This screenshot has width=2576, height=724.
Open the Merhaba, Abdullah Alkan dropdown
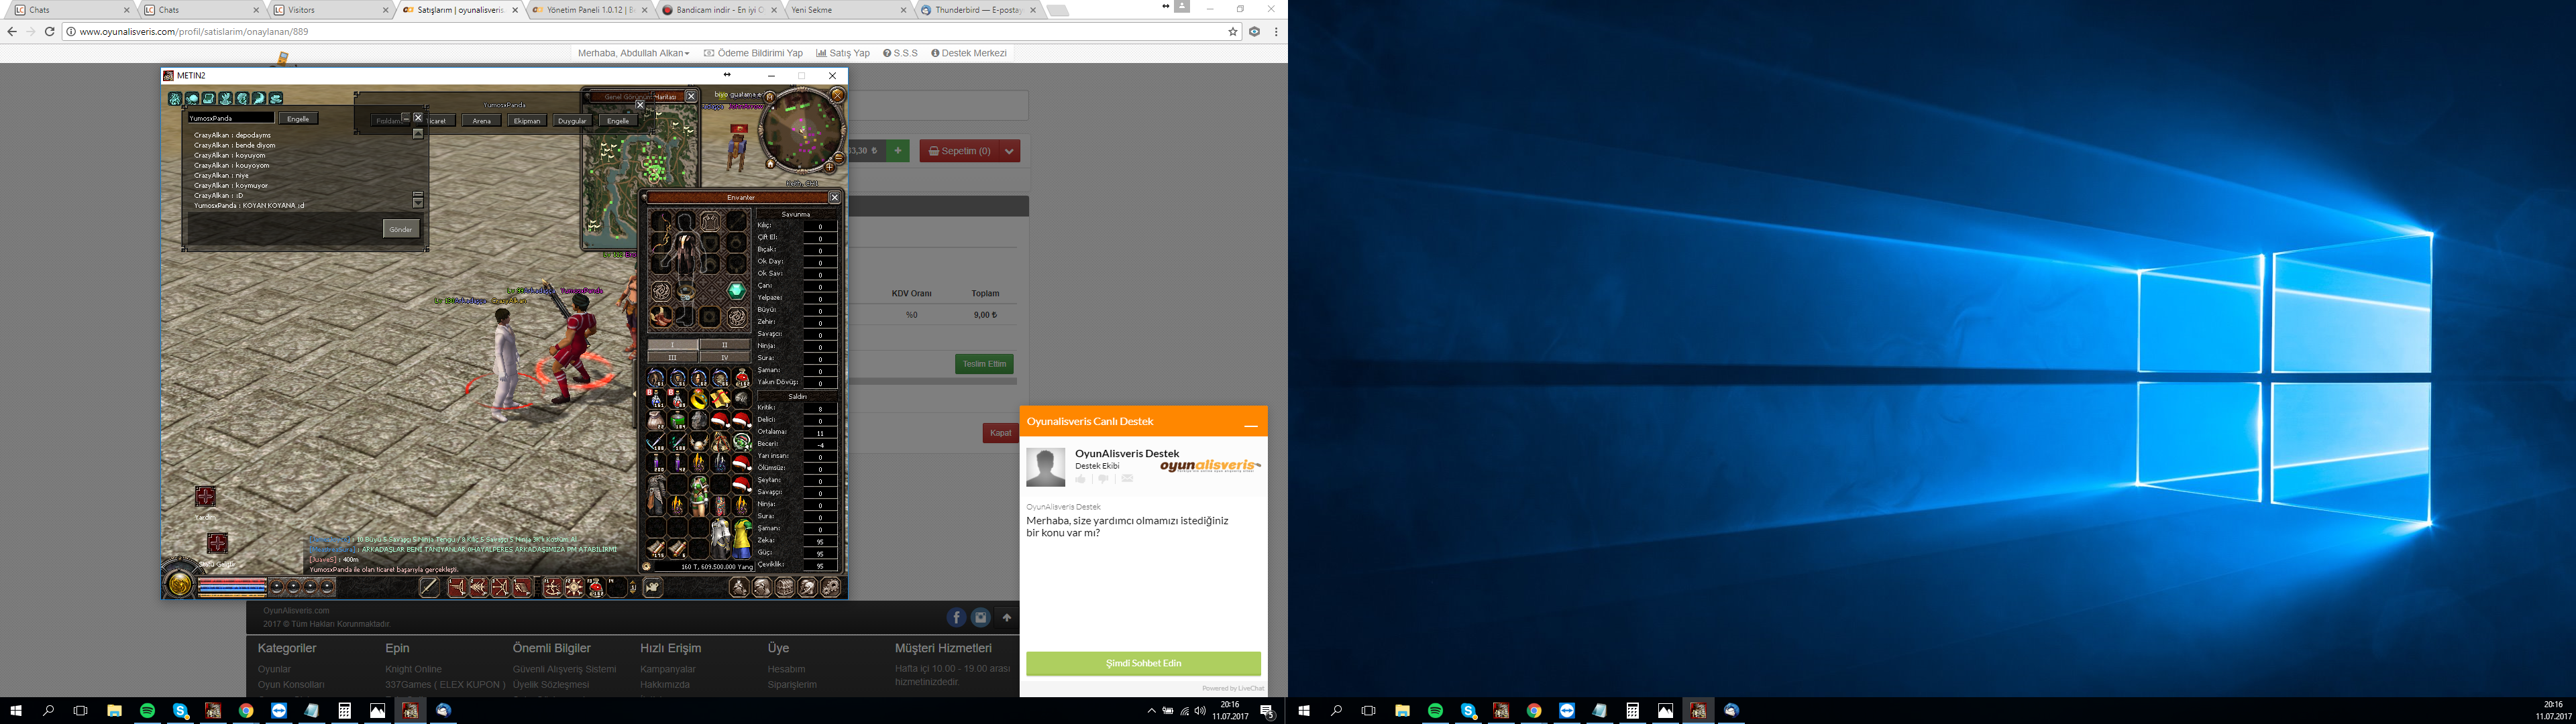point(633,53)
